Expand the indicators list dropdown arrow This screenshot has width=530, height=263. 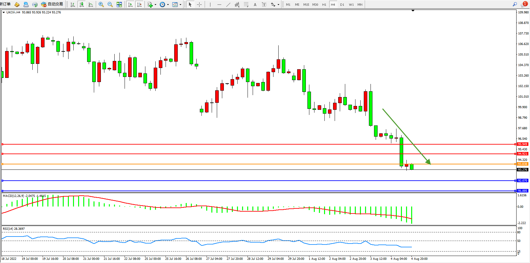(x=156, y=5)
